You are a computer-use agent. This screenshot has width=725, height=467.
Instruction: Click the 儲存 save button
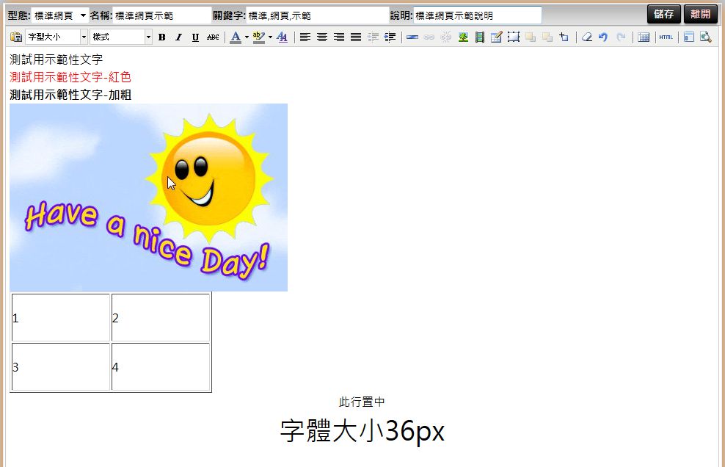(663, 15)
